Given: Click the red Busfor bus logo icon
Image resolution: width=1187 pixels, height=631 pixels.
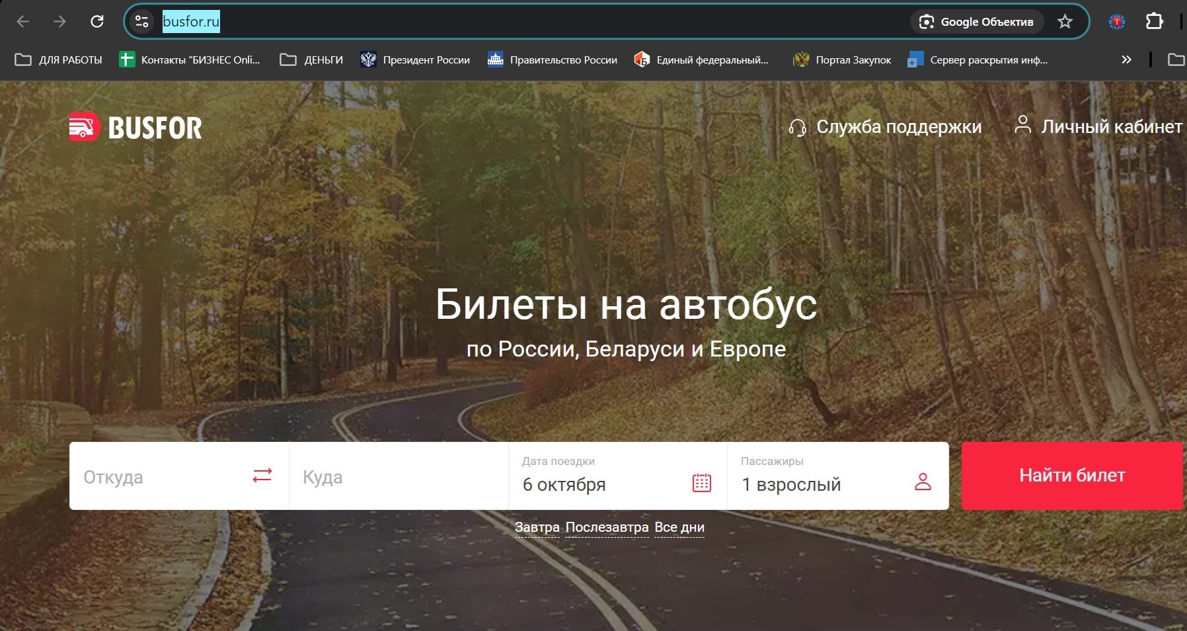Looking at the screenshot, I should pyautogui.click(x=85, y=126).
